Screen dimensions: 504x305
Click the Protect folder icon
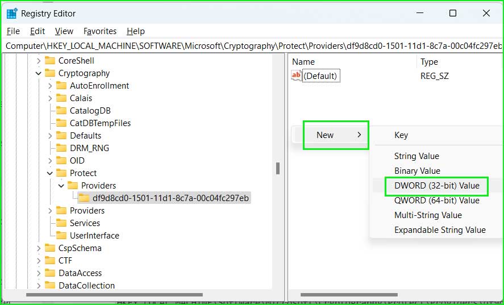[61, 173]
